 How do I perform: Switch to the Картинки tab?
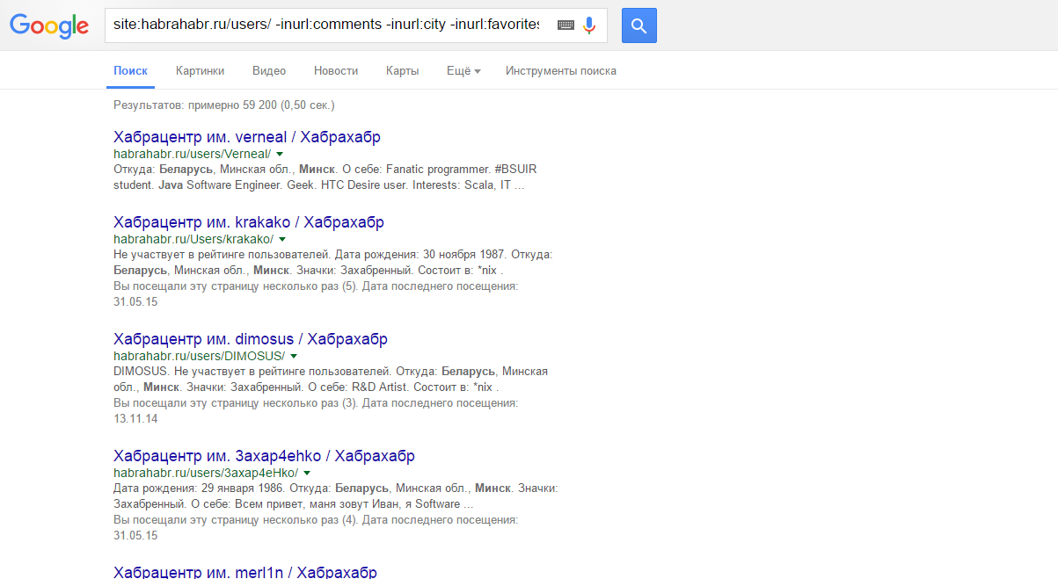pos(200,71)
